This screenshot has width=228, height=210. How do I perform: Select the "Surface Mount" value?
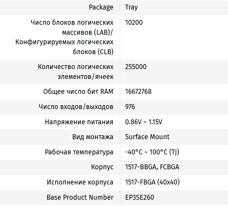click(x=147, y=137)
